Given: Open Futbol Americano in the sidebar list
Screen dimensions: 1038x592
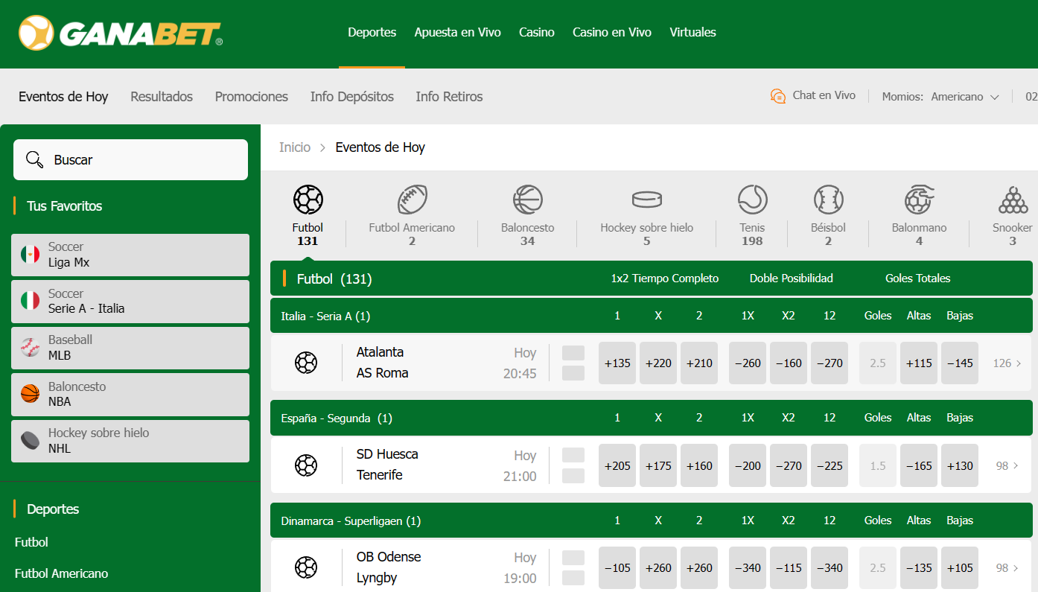Looking at the screenshot, I should 61,573.
